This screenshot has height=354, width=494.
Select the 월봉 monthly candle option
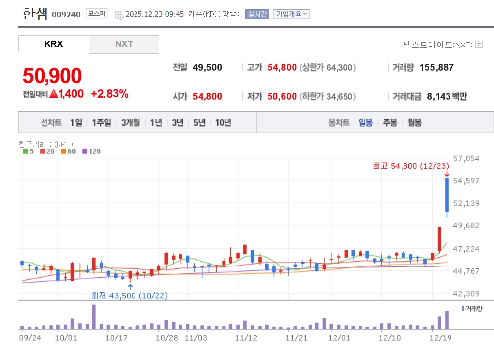[x=414, y=123]
